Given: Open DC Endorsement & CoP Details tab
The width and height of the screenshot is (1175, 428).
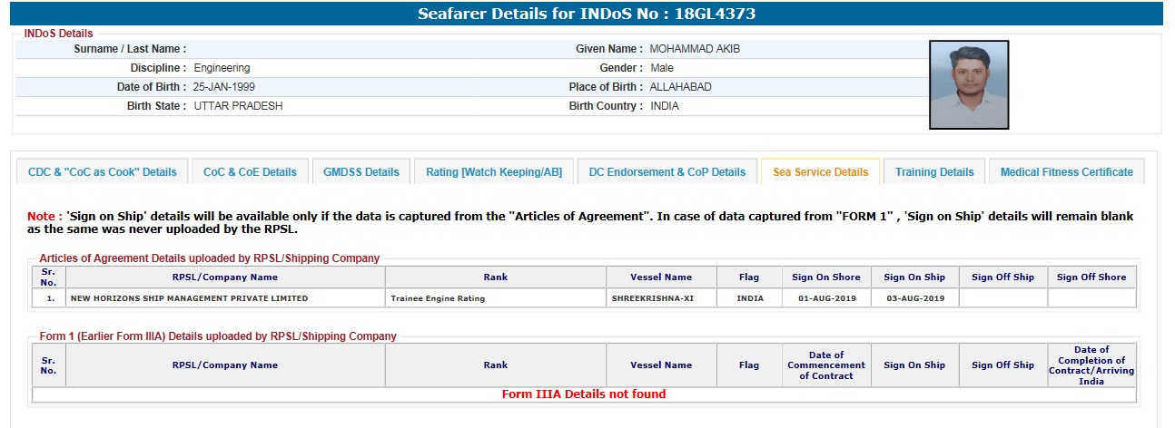Looking at the screenshot, I should 667,172.
